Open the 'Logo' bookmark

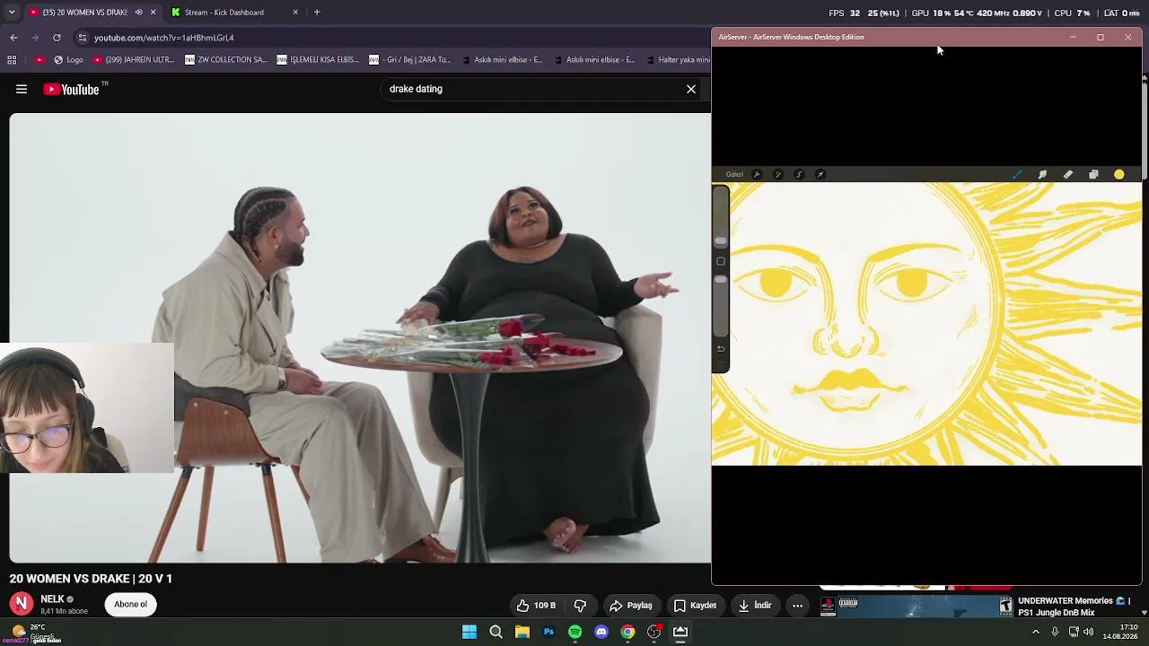(68, 60)
